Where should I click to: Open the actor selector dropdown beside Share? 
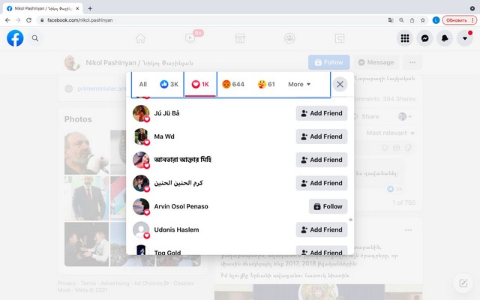click(405, 117)
